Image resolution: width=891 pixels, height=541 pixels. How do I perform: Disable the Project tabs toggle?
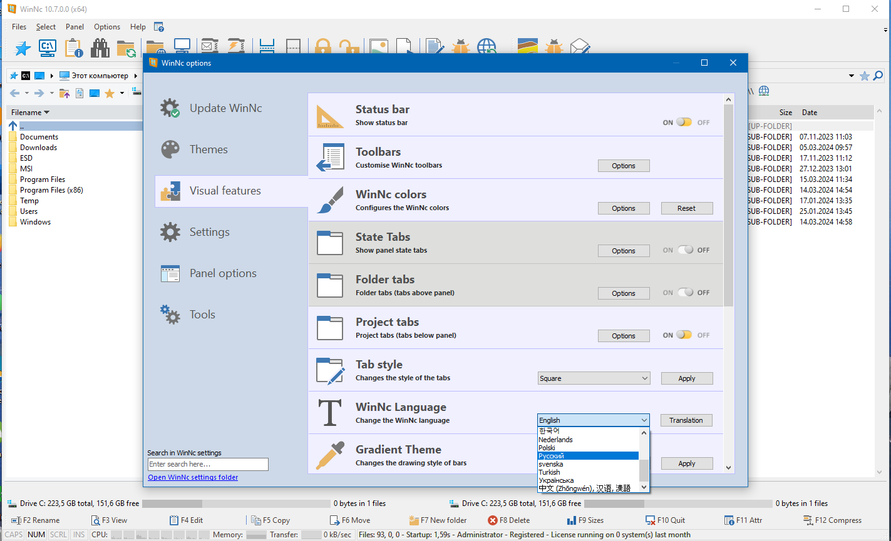coord(684,335)
